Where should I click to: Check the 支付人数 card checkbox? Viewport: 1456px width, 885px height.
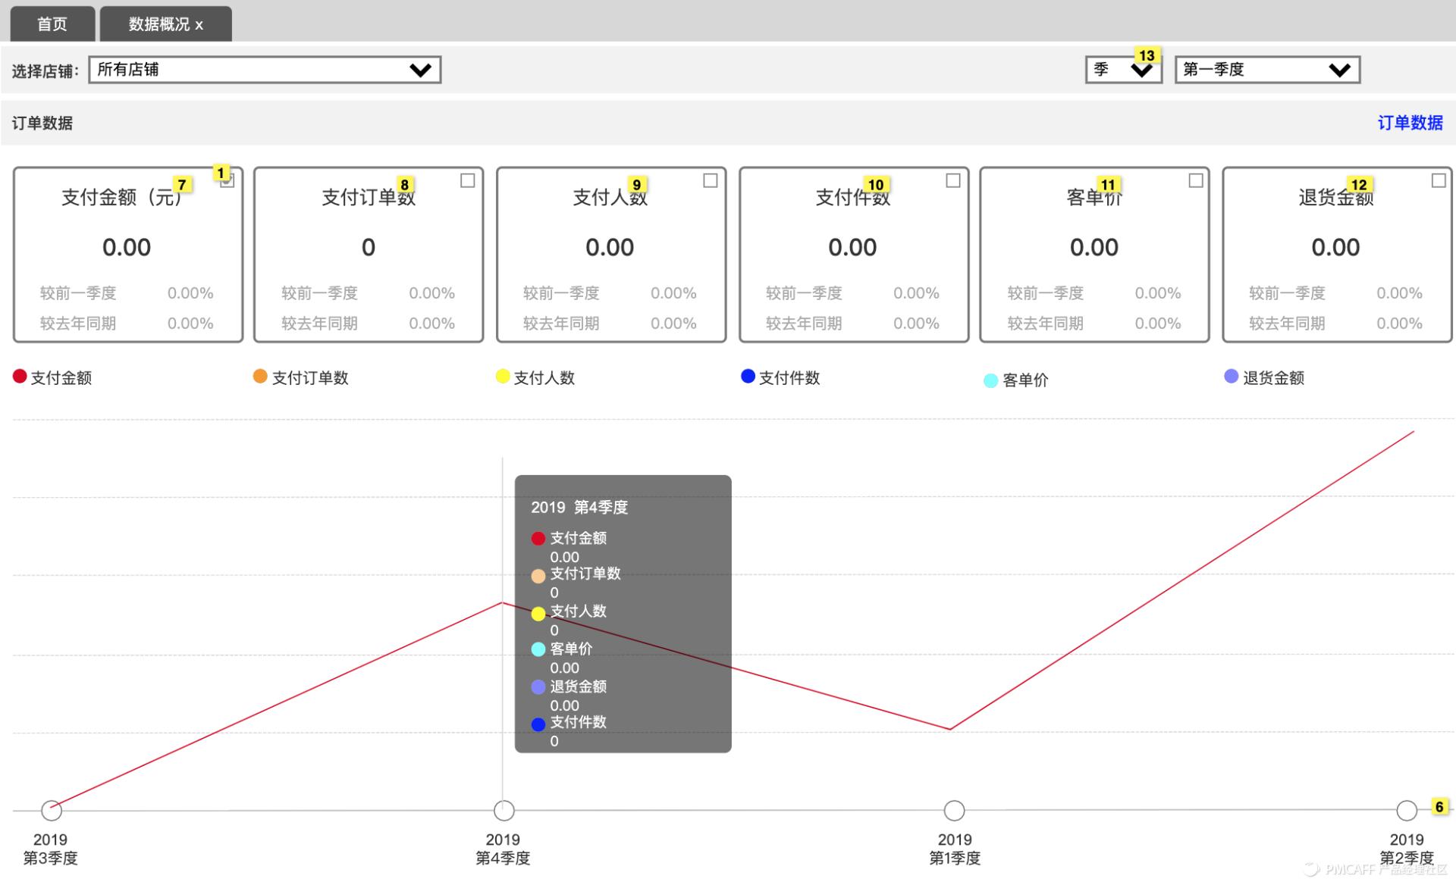click(711, 180)
